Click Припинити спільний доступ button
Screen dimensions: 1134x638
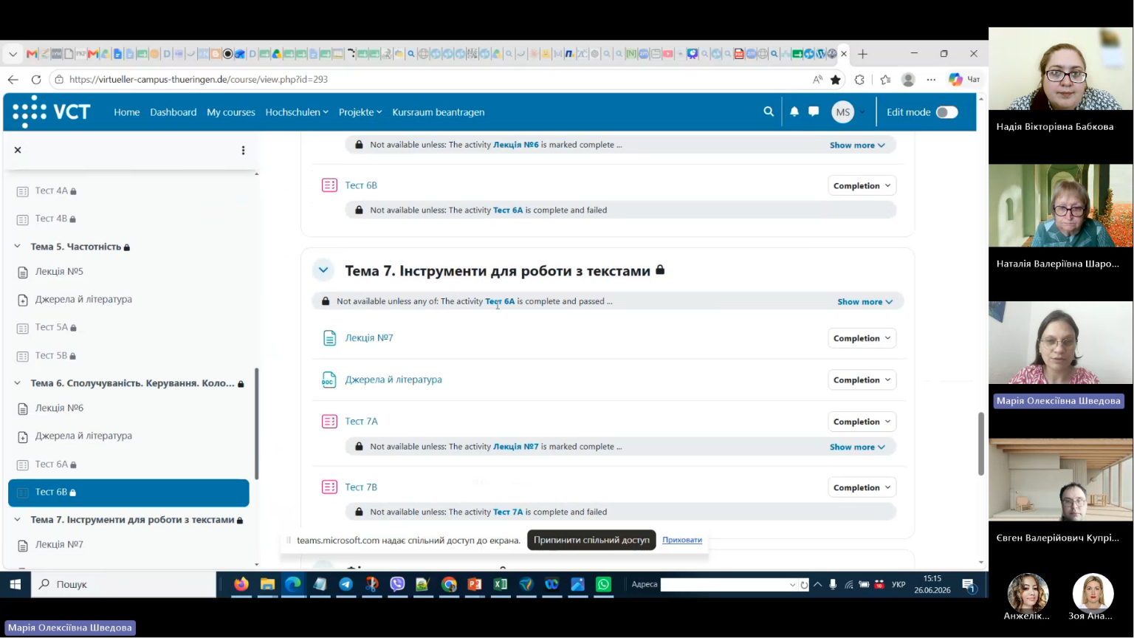(x=591, y=540)
